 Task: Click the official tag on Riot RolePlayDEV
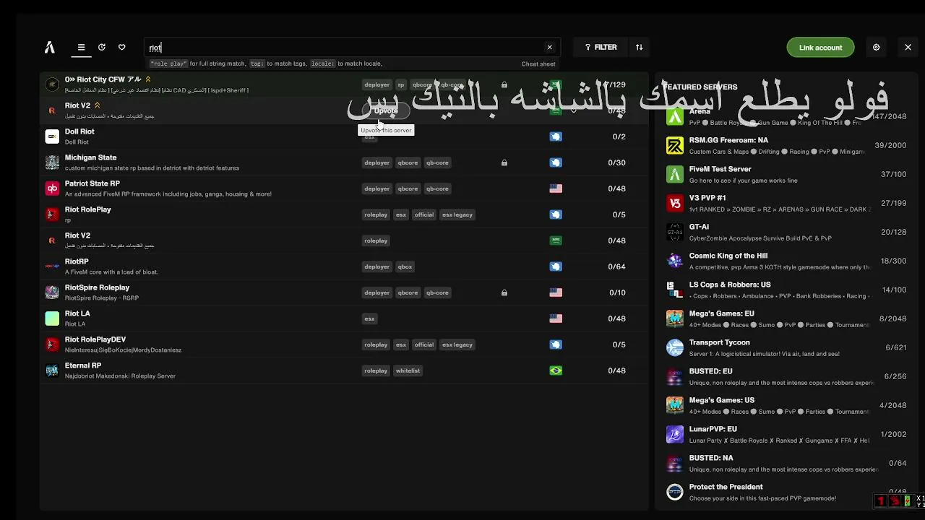click(424, 344)
